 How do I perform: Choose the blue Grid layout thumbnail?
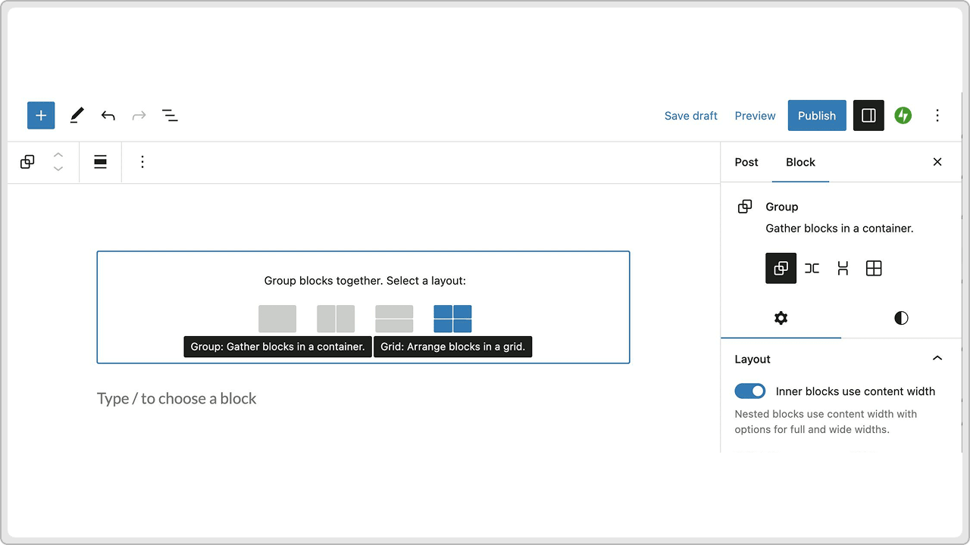[x=452, y=319]
